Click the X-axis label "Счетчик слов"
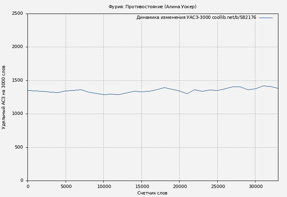Image resolution: width=287 pixels, height=197 pixels. pos(152,193)
